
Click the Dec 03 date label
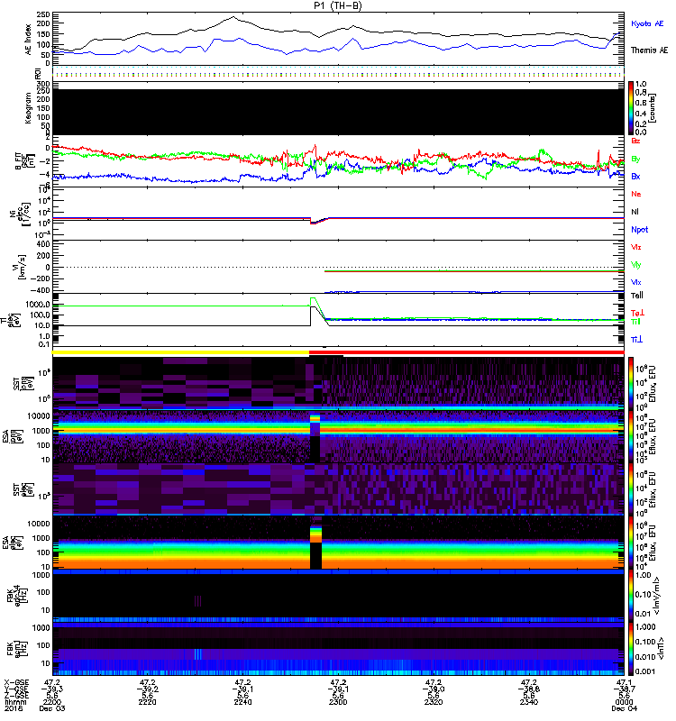[52, 708]
